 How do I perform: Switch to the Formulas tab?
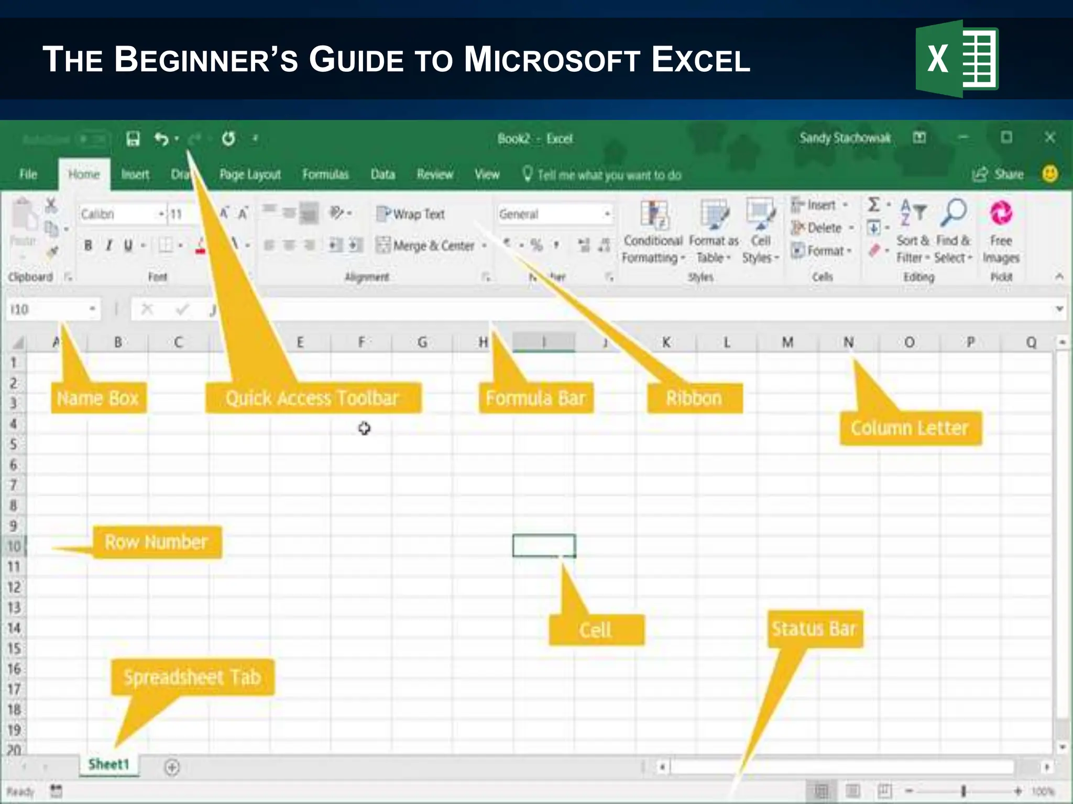click(x=325, y=174)
